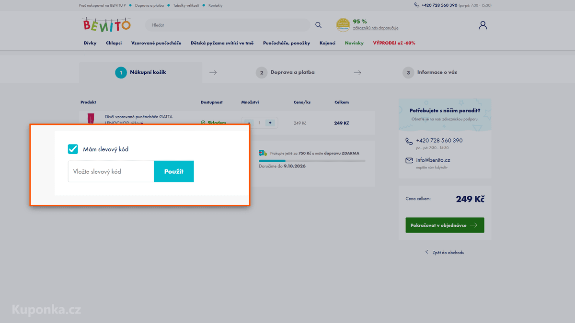
Task: Open the user account icon
Action: (483, 25)
